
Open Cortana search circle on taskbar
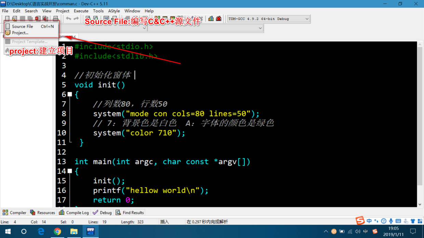point(24,231)
